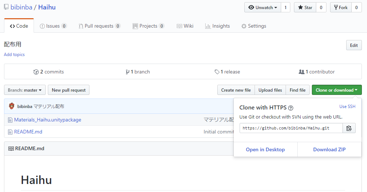Start a New pull request

pos(69,90)
